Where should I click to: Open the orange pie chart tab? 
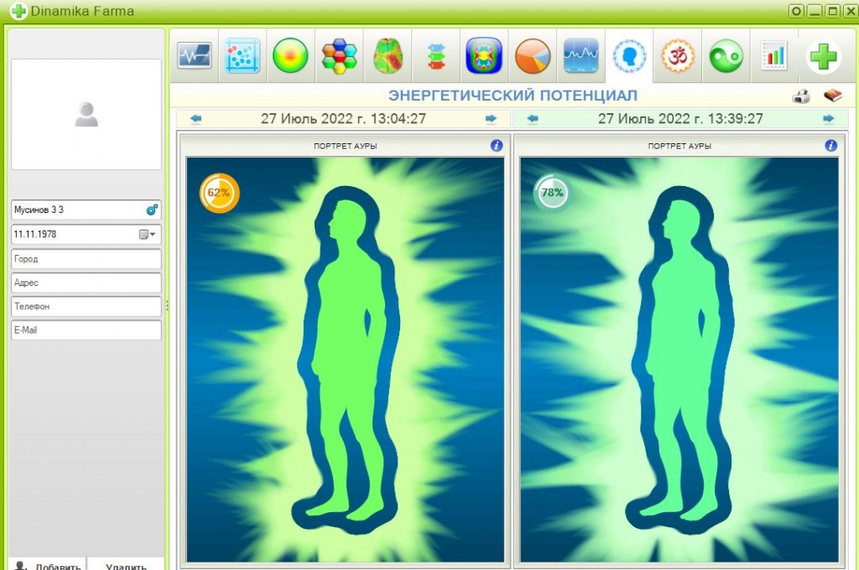(533, 56)
